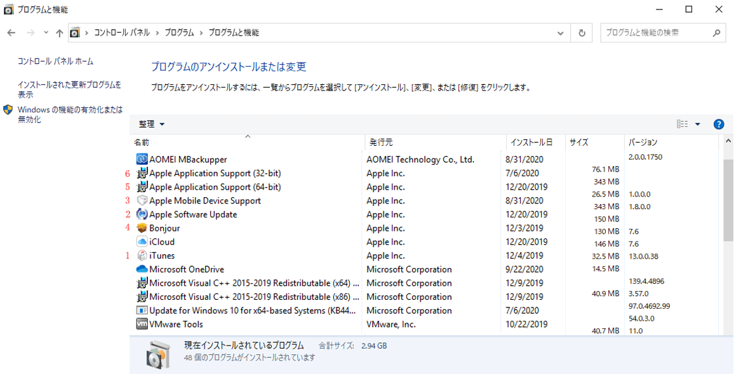The image size is (734, 374).
Task: Sort by インストール日 column header
Action: (x=531, y=143)
